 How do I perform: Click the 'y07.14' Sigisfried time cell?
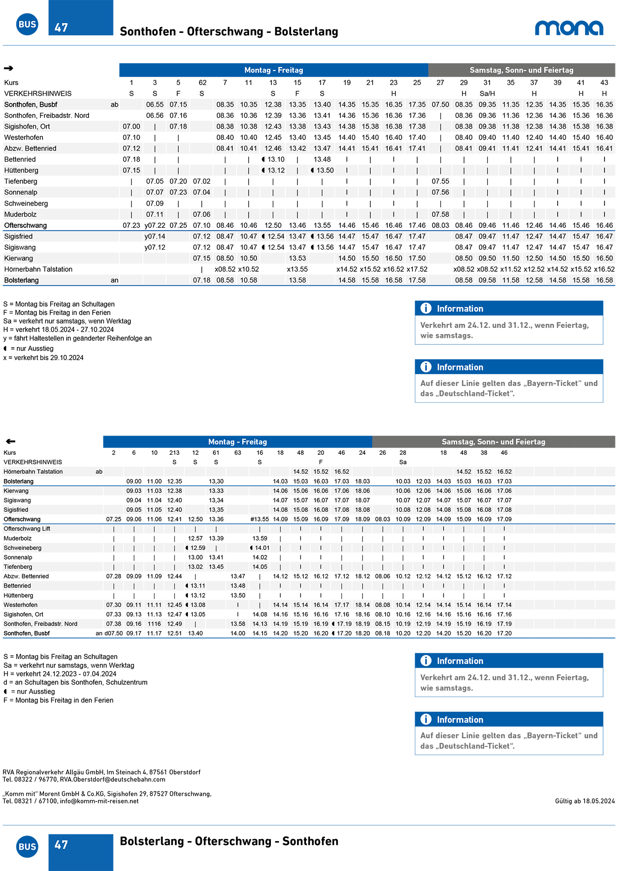pyautogui.click(x=155, y=237)
